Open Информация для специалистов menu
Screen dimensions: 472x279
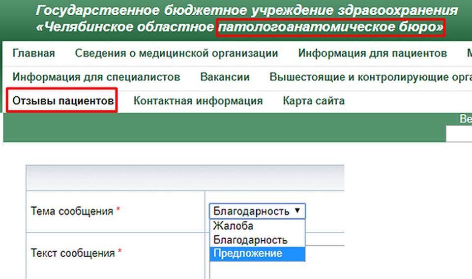click(96, 77)
